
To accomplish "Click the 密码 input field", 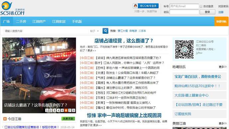I will click(x=184, y=12).
